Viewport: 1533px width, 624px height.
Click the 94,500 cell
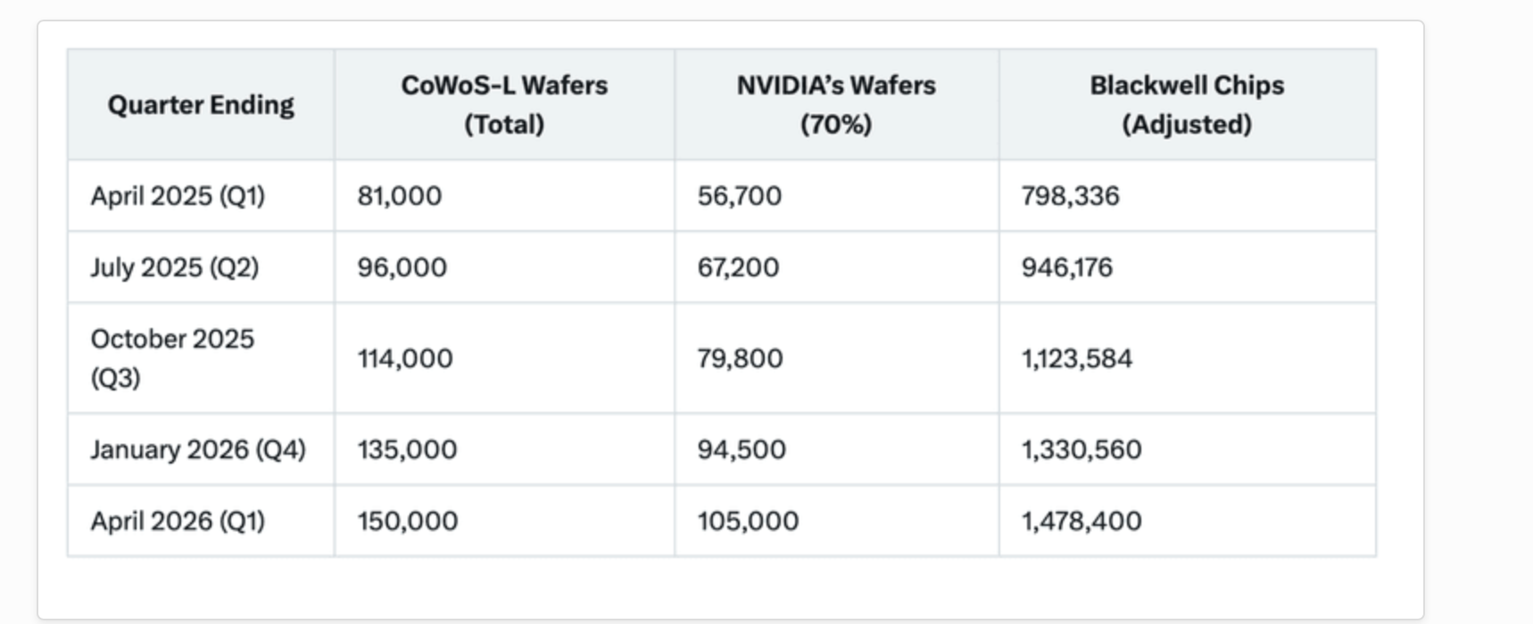742,449
